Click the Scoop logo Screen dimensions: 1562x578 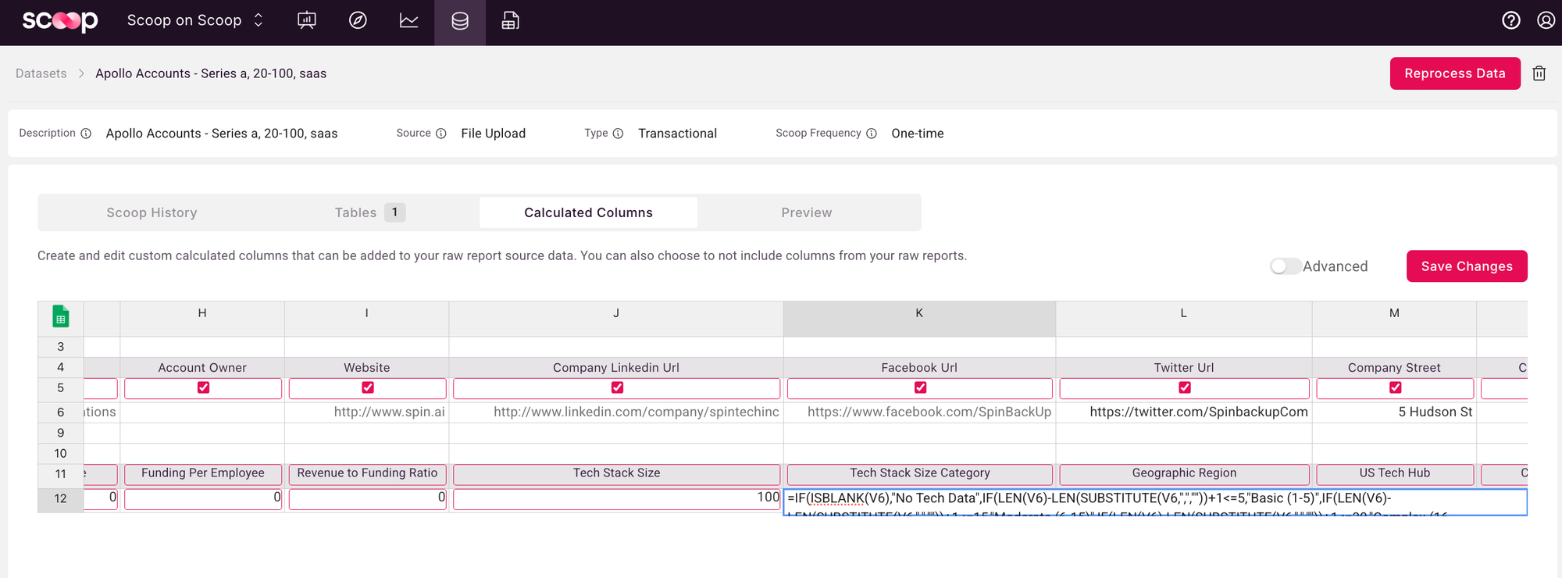click(x=60, y=21)
